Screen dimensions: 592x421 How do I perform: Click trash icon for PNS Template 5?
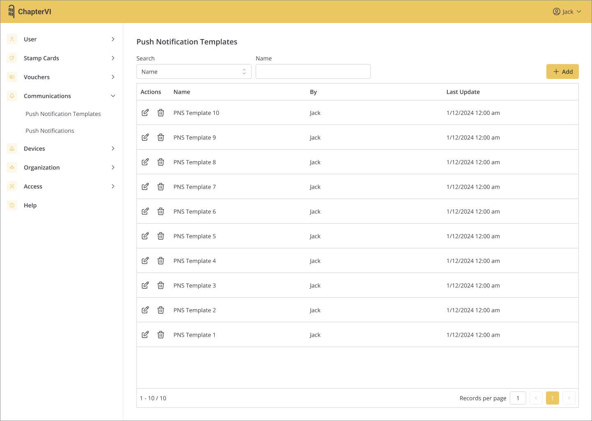tap(161, 236)
